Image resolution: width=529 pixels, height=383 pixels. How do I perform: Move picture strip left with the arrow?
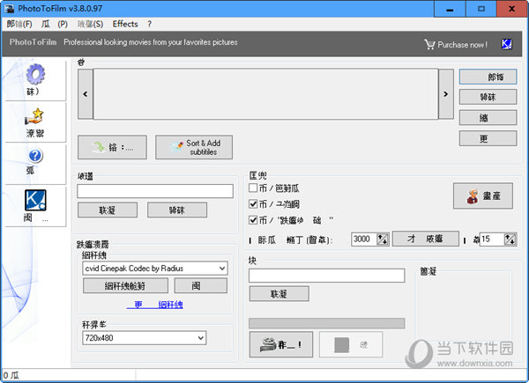(x=86, y=94)
